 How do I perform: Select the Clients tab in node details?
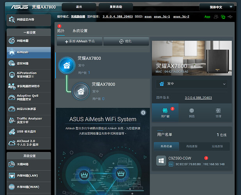[165, 113]
